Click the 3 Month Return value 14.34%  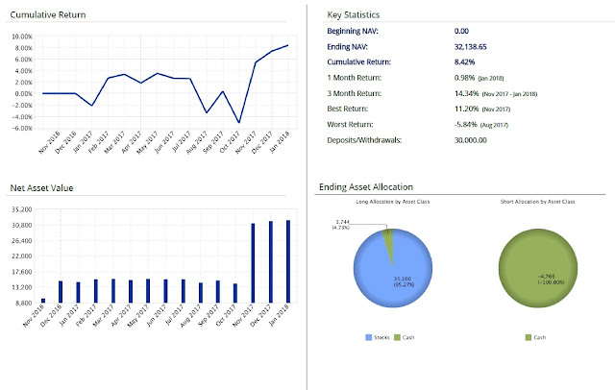click(x=466, y=93)
